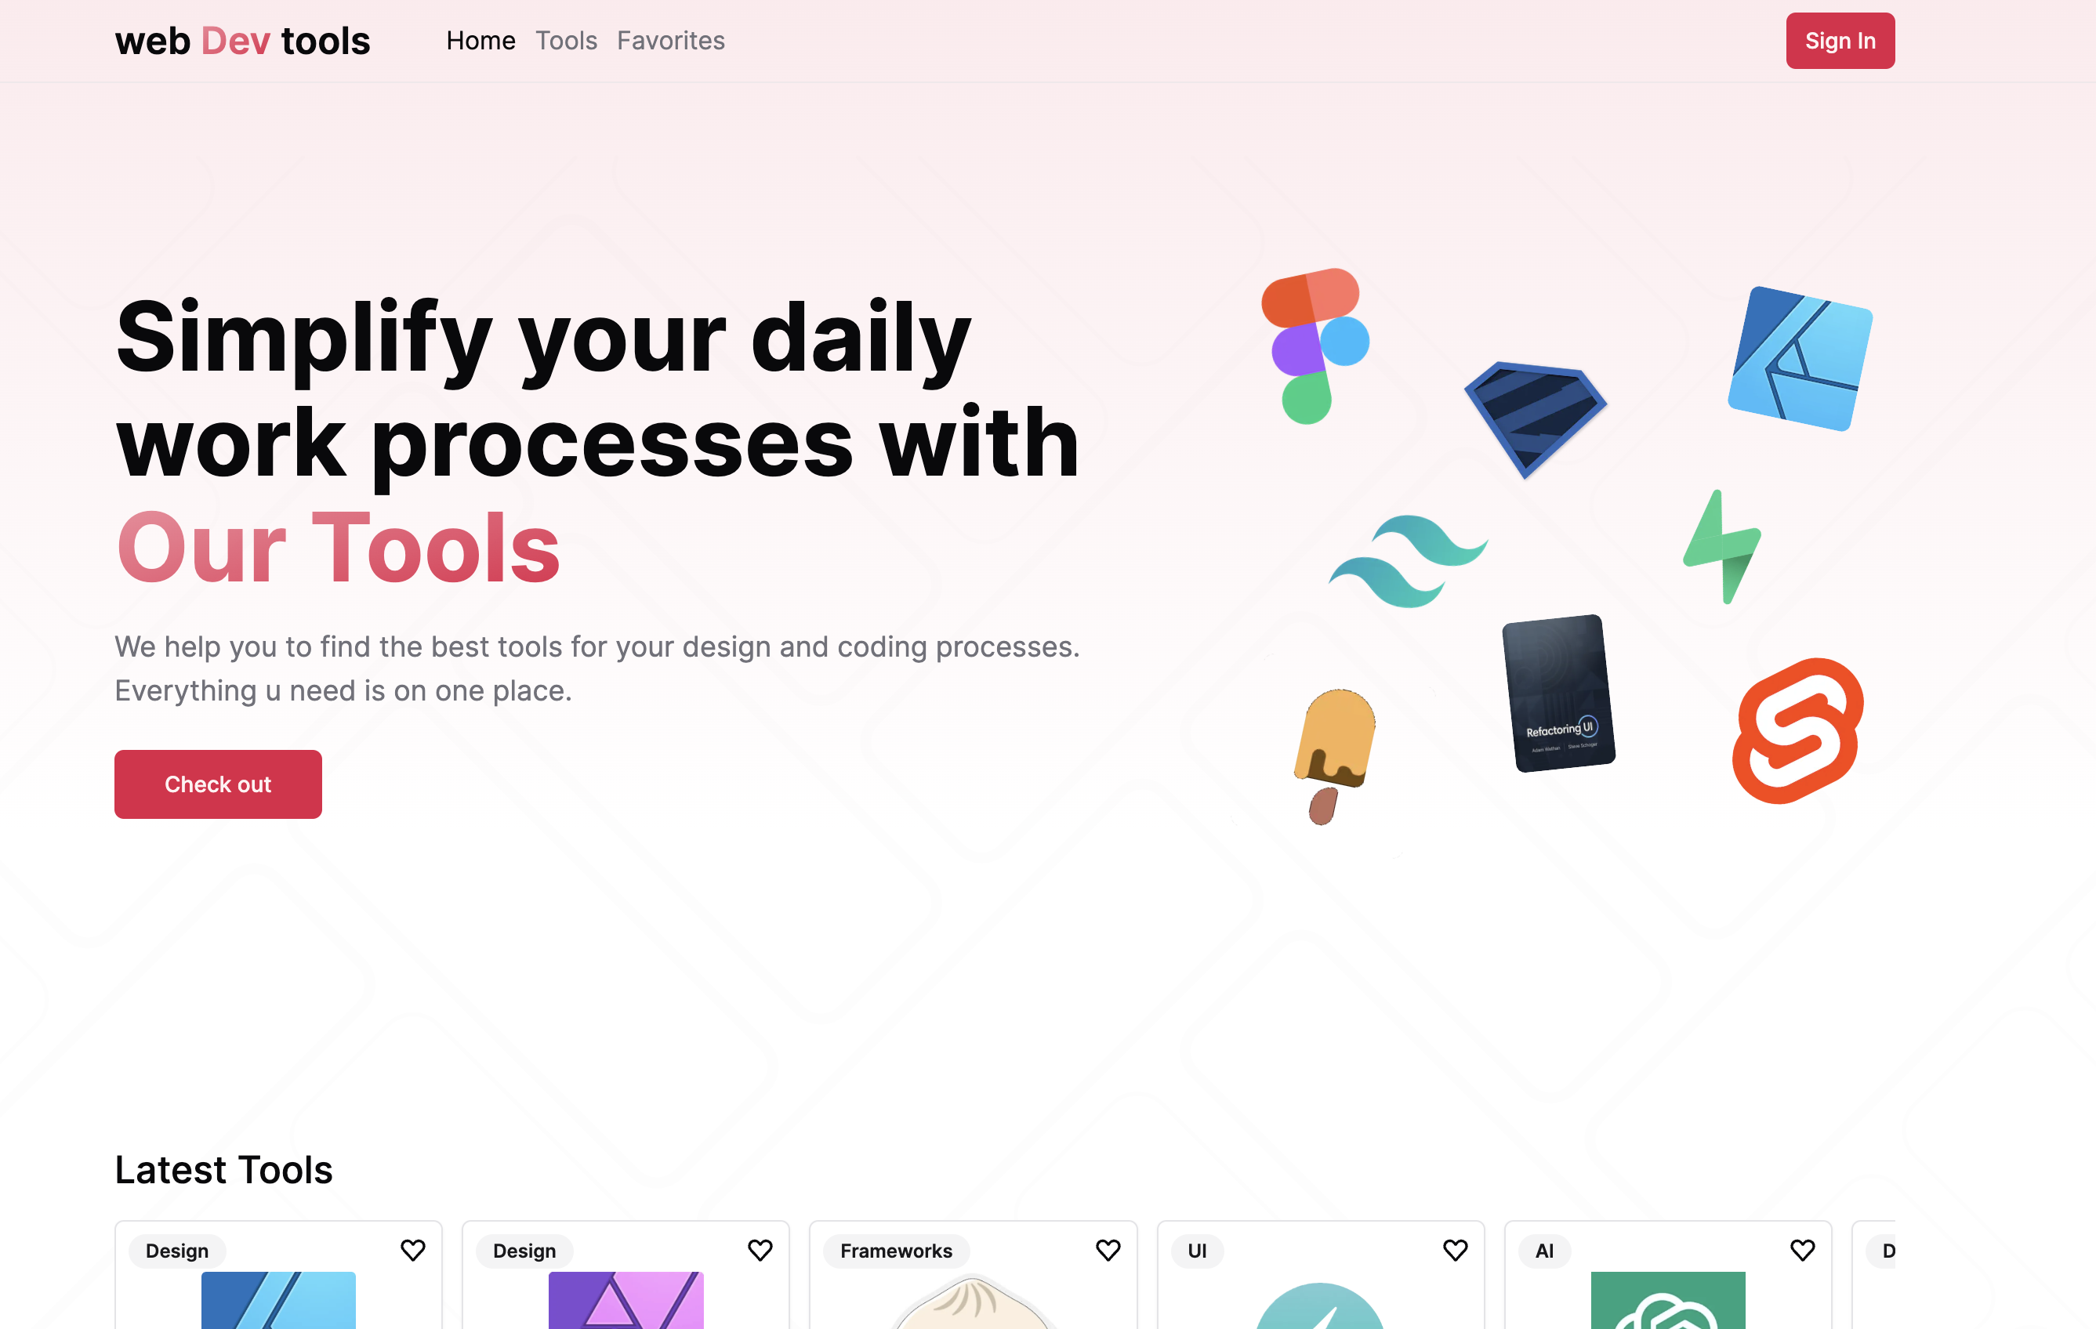Select the Home tab

click(x=481, y=40)
